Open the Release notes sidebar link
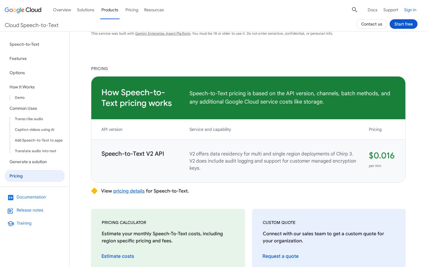The width and height of the screenshot is (427, 267). coord(30,210)
